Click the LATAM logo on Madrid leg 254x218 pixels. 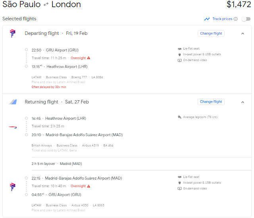13,186
